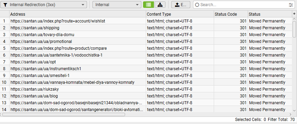Select row number 7 header
297x124 pixels.
[4, 62]
